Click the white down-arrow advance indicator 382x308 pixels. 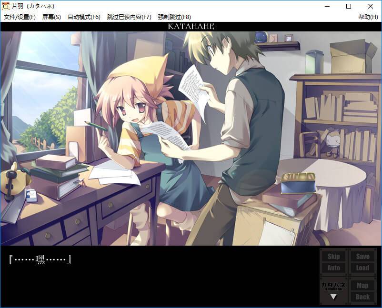(x=333, y=297)
